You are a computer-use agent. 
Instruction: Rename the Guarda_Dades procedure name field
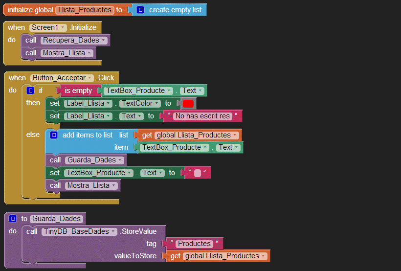[x=58, y=219]
